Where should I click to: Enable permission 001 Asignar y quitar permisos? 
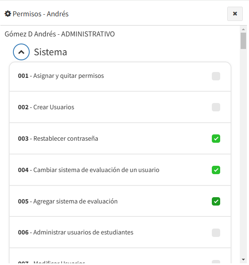(x=216, y=76)
